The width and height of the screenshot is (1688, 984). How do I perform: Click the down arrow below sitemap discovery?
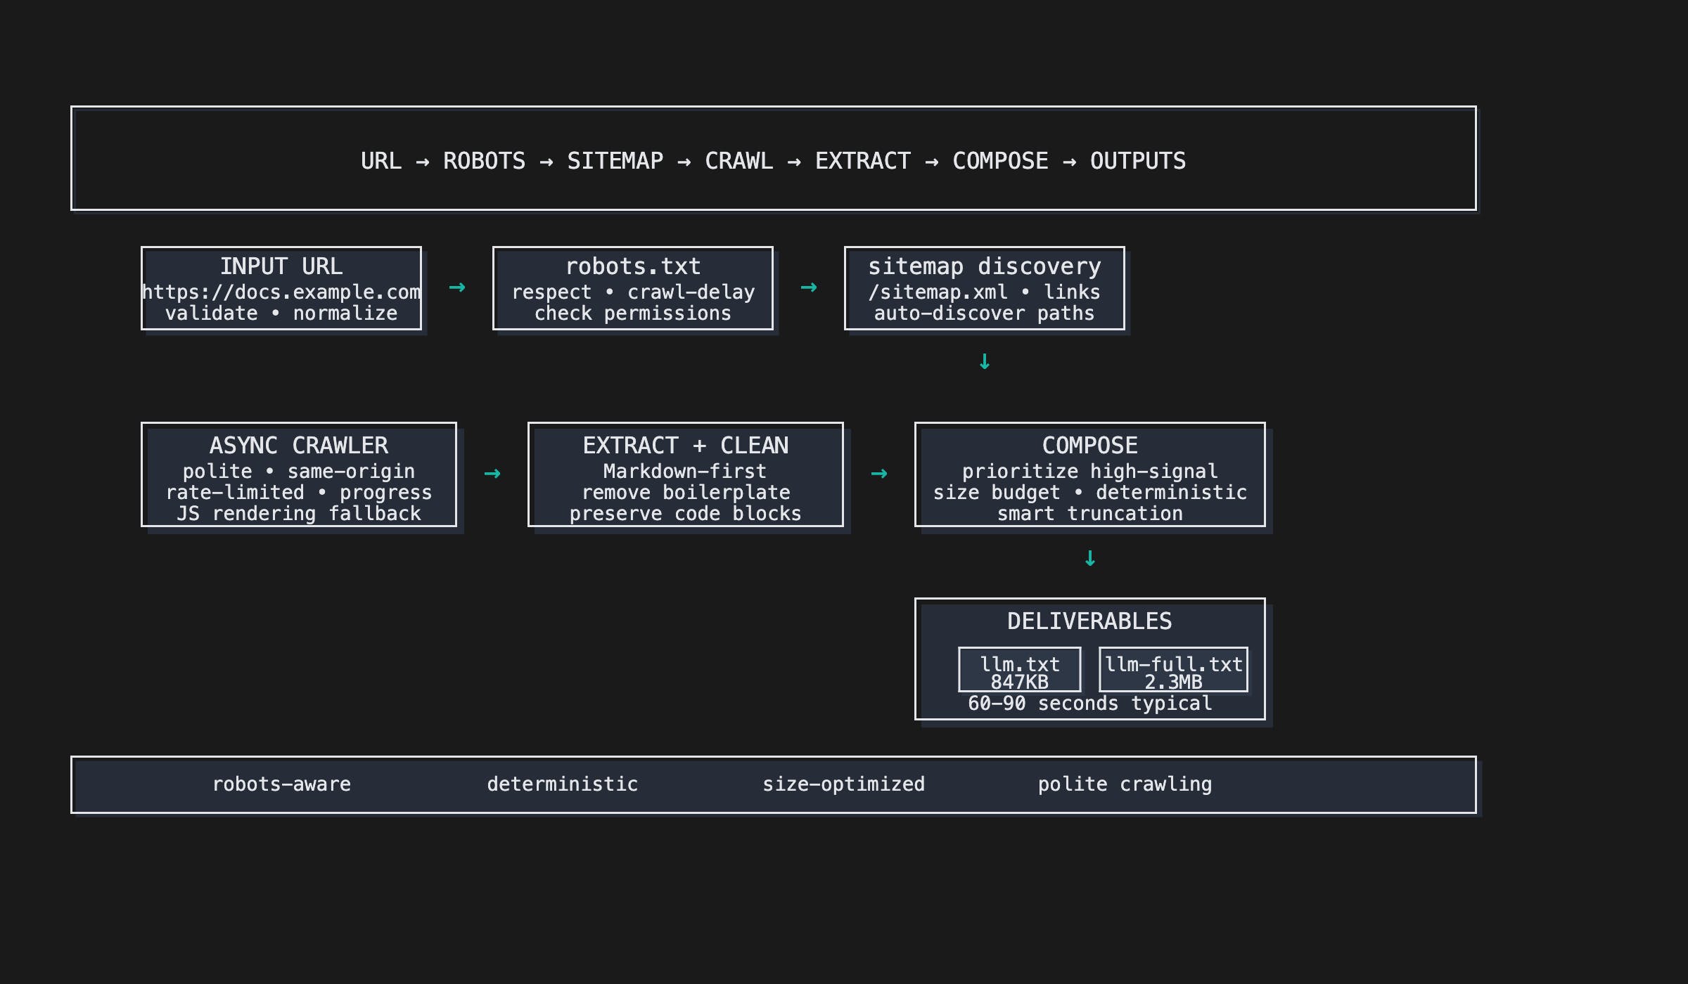tap(985, 361)
